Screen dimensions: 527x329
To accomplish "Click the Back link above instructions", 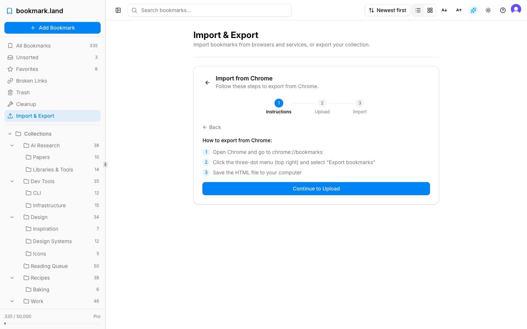I will (x=212, y=127).
